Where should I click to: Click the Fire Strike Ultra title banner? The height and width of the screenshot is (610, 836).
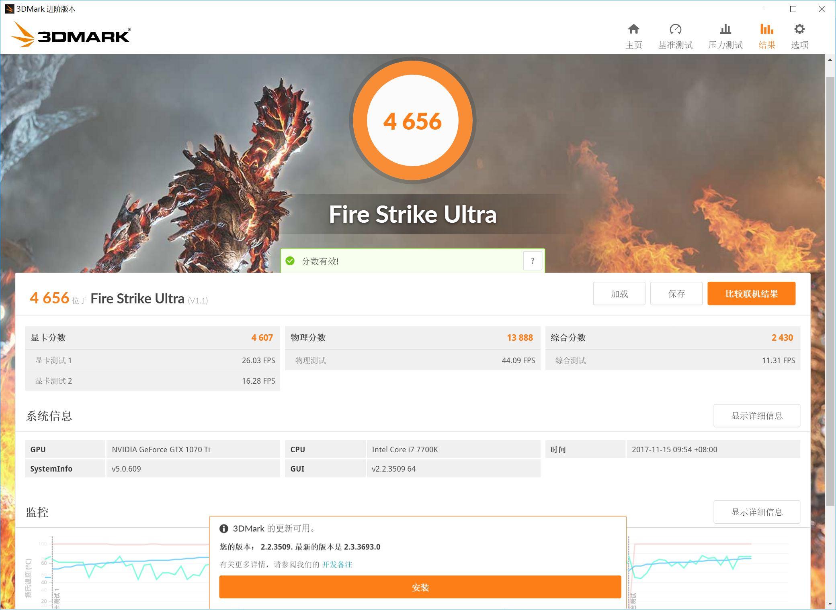tap(413, 214)
